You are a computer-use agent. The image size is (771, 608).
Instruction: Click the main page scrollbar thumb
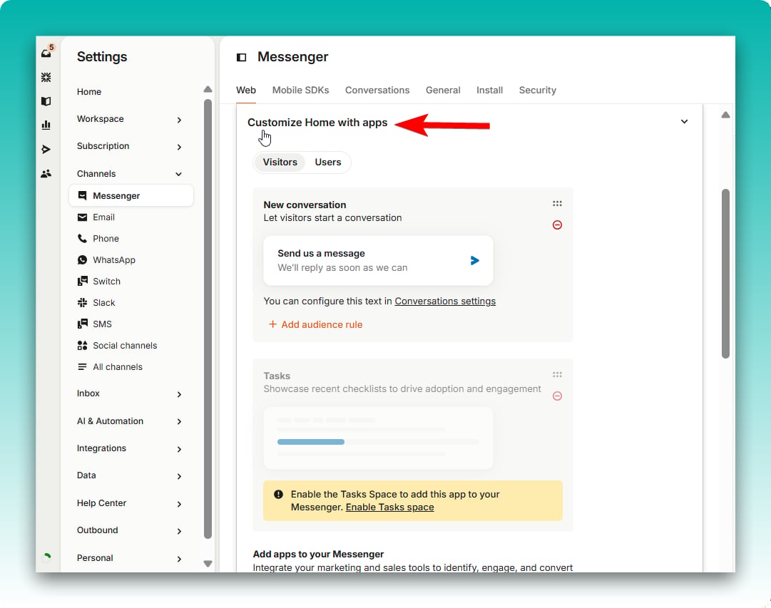(725, 273)
